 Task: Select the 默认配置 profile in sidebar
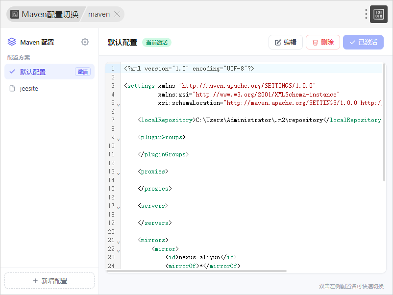[x=49, y=72]
